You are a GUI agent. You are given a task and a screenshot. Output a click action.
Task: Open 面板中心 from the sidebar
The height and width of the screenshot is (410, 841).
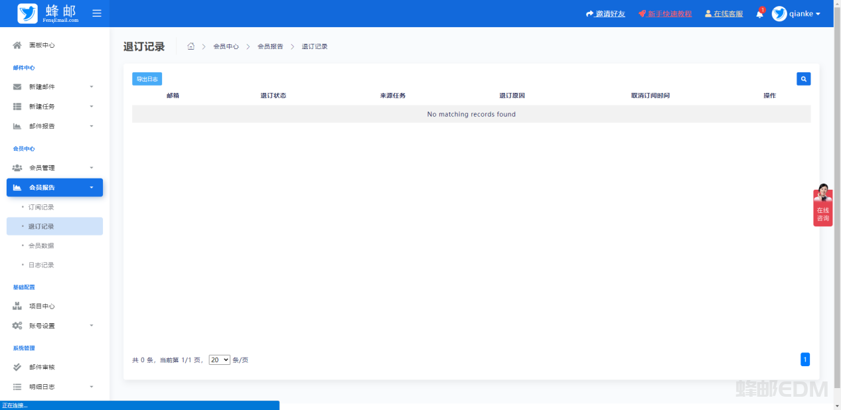[42, 45]
